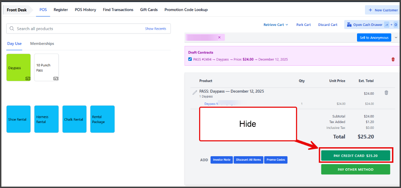The width and height of the screenshot is (401, 188).
Task: Switch to the Memberships tab
Action: coord(42,44)
